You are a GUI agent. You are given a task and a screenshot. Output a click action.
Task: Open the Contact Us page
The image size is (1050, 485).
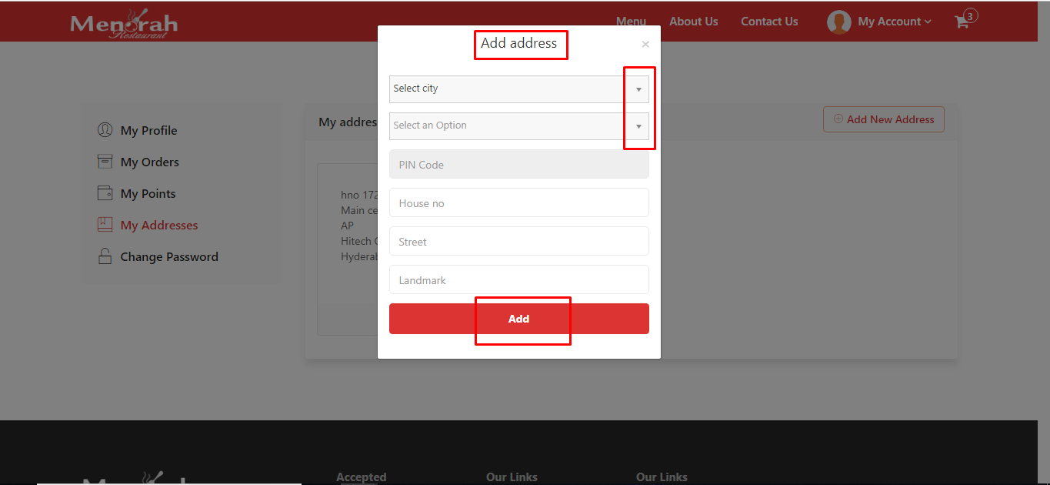769,22
